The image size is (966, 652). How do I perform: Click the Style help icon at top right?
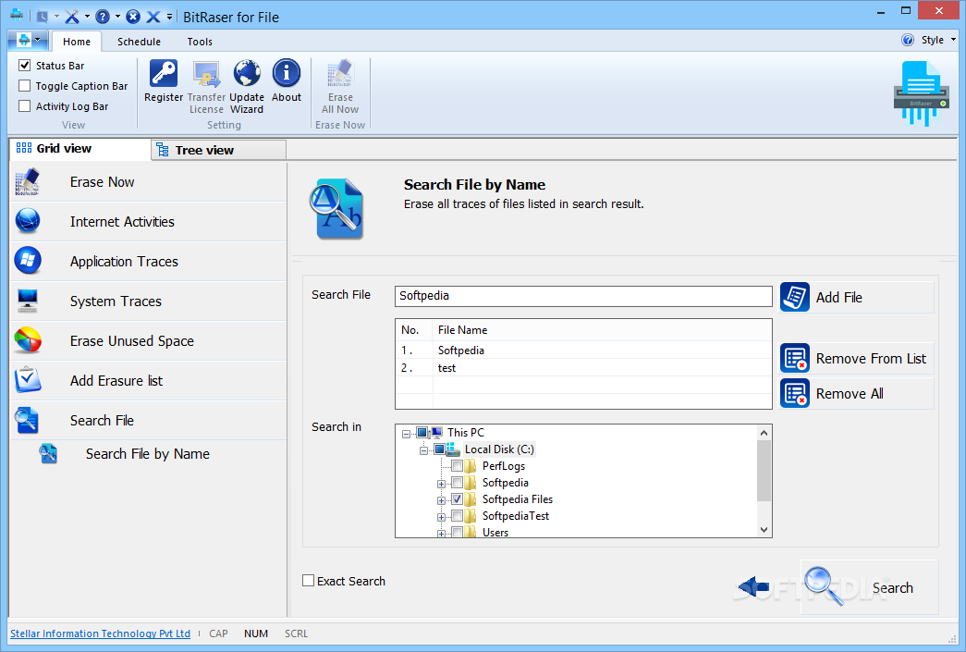click(x=908, y=40)
